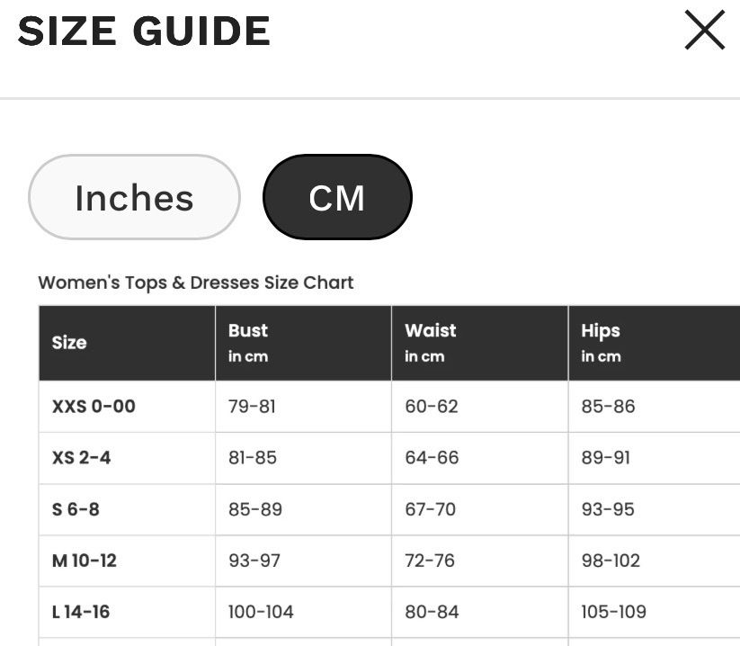Select the XS 2-4 size row
The width and height of the screenshot is (740, 646).
point(389,458)
